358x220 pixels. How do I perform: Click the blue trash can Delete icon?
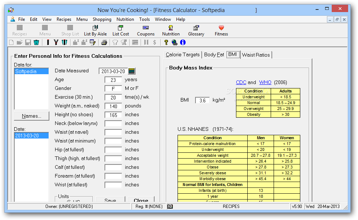[x=36, y=42]
